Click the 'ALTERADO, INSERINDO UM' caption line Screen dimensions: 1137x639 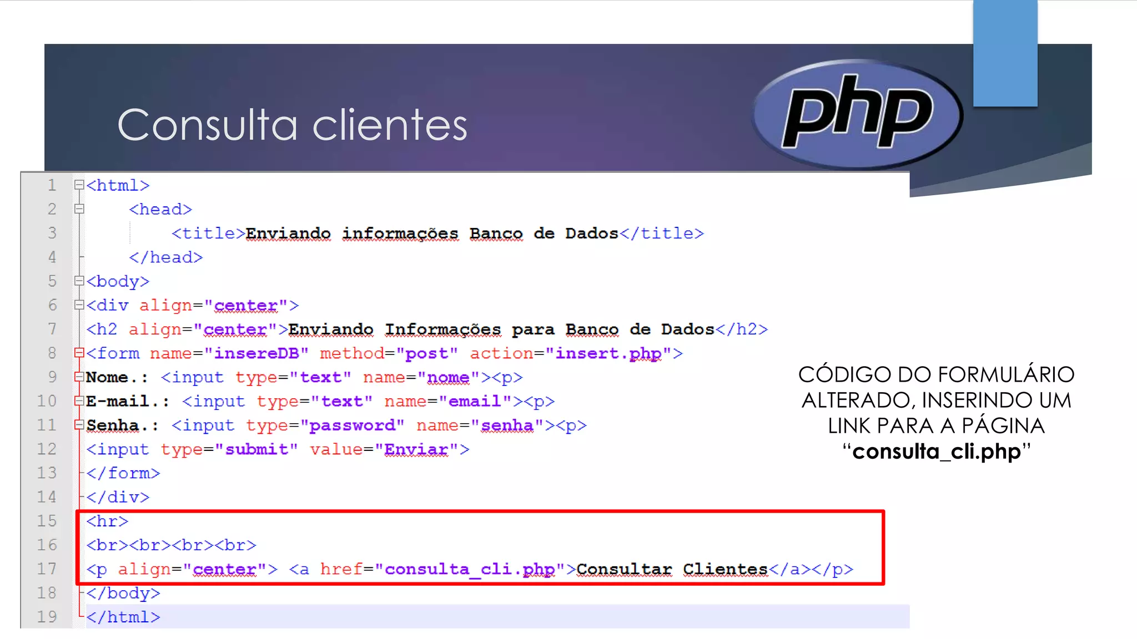[x=936, y=400]
